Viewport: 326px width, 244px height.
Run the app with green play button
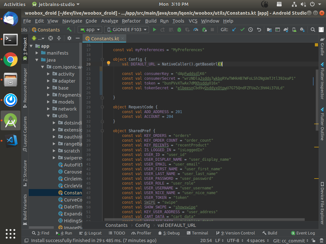click(154, 30)
